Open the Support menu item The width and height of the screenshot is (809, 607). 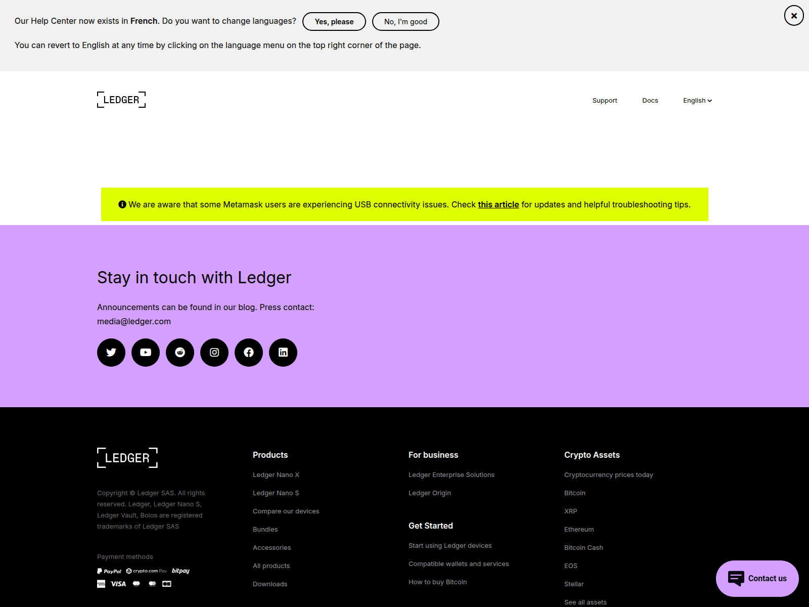tap(605, 101)
